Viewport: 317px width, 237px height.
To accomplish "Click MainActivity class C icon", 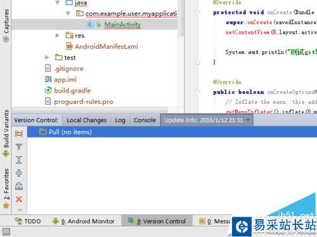I will click(x=90, y=25).
